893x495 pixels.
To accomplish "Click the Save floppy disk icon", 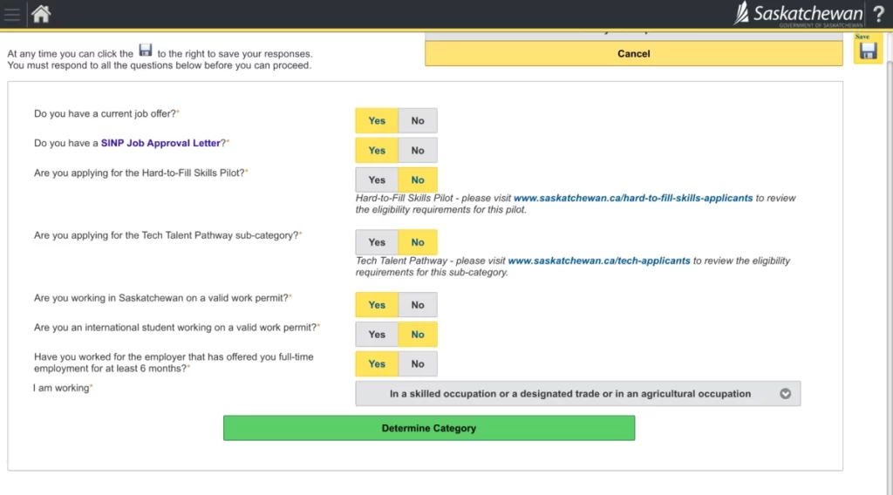I will (867, 51).
